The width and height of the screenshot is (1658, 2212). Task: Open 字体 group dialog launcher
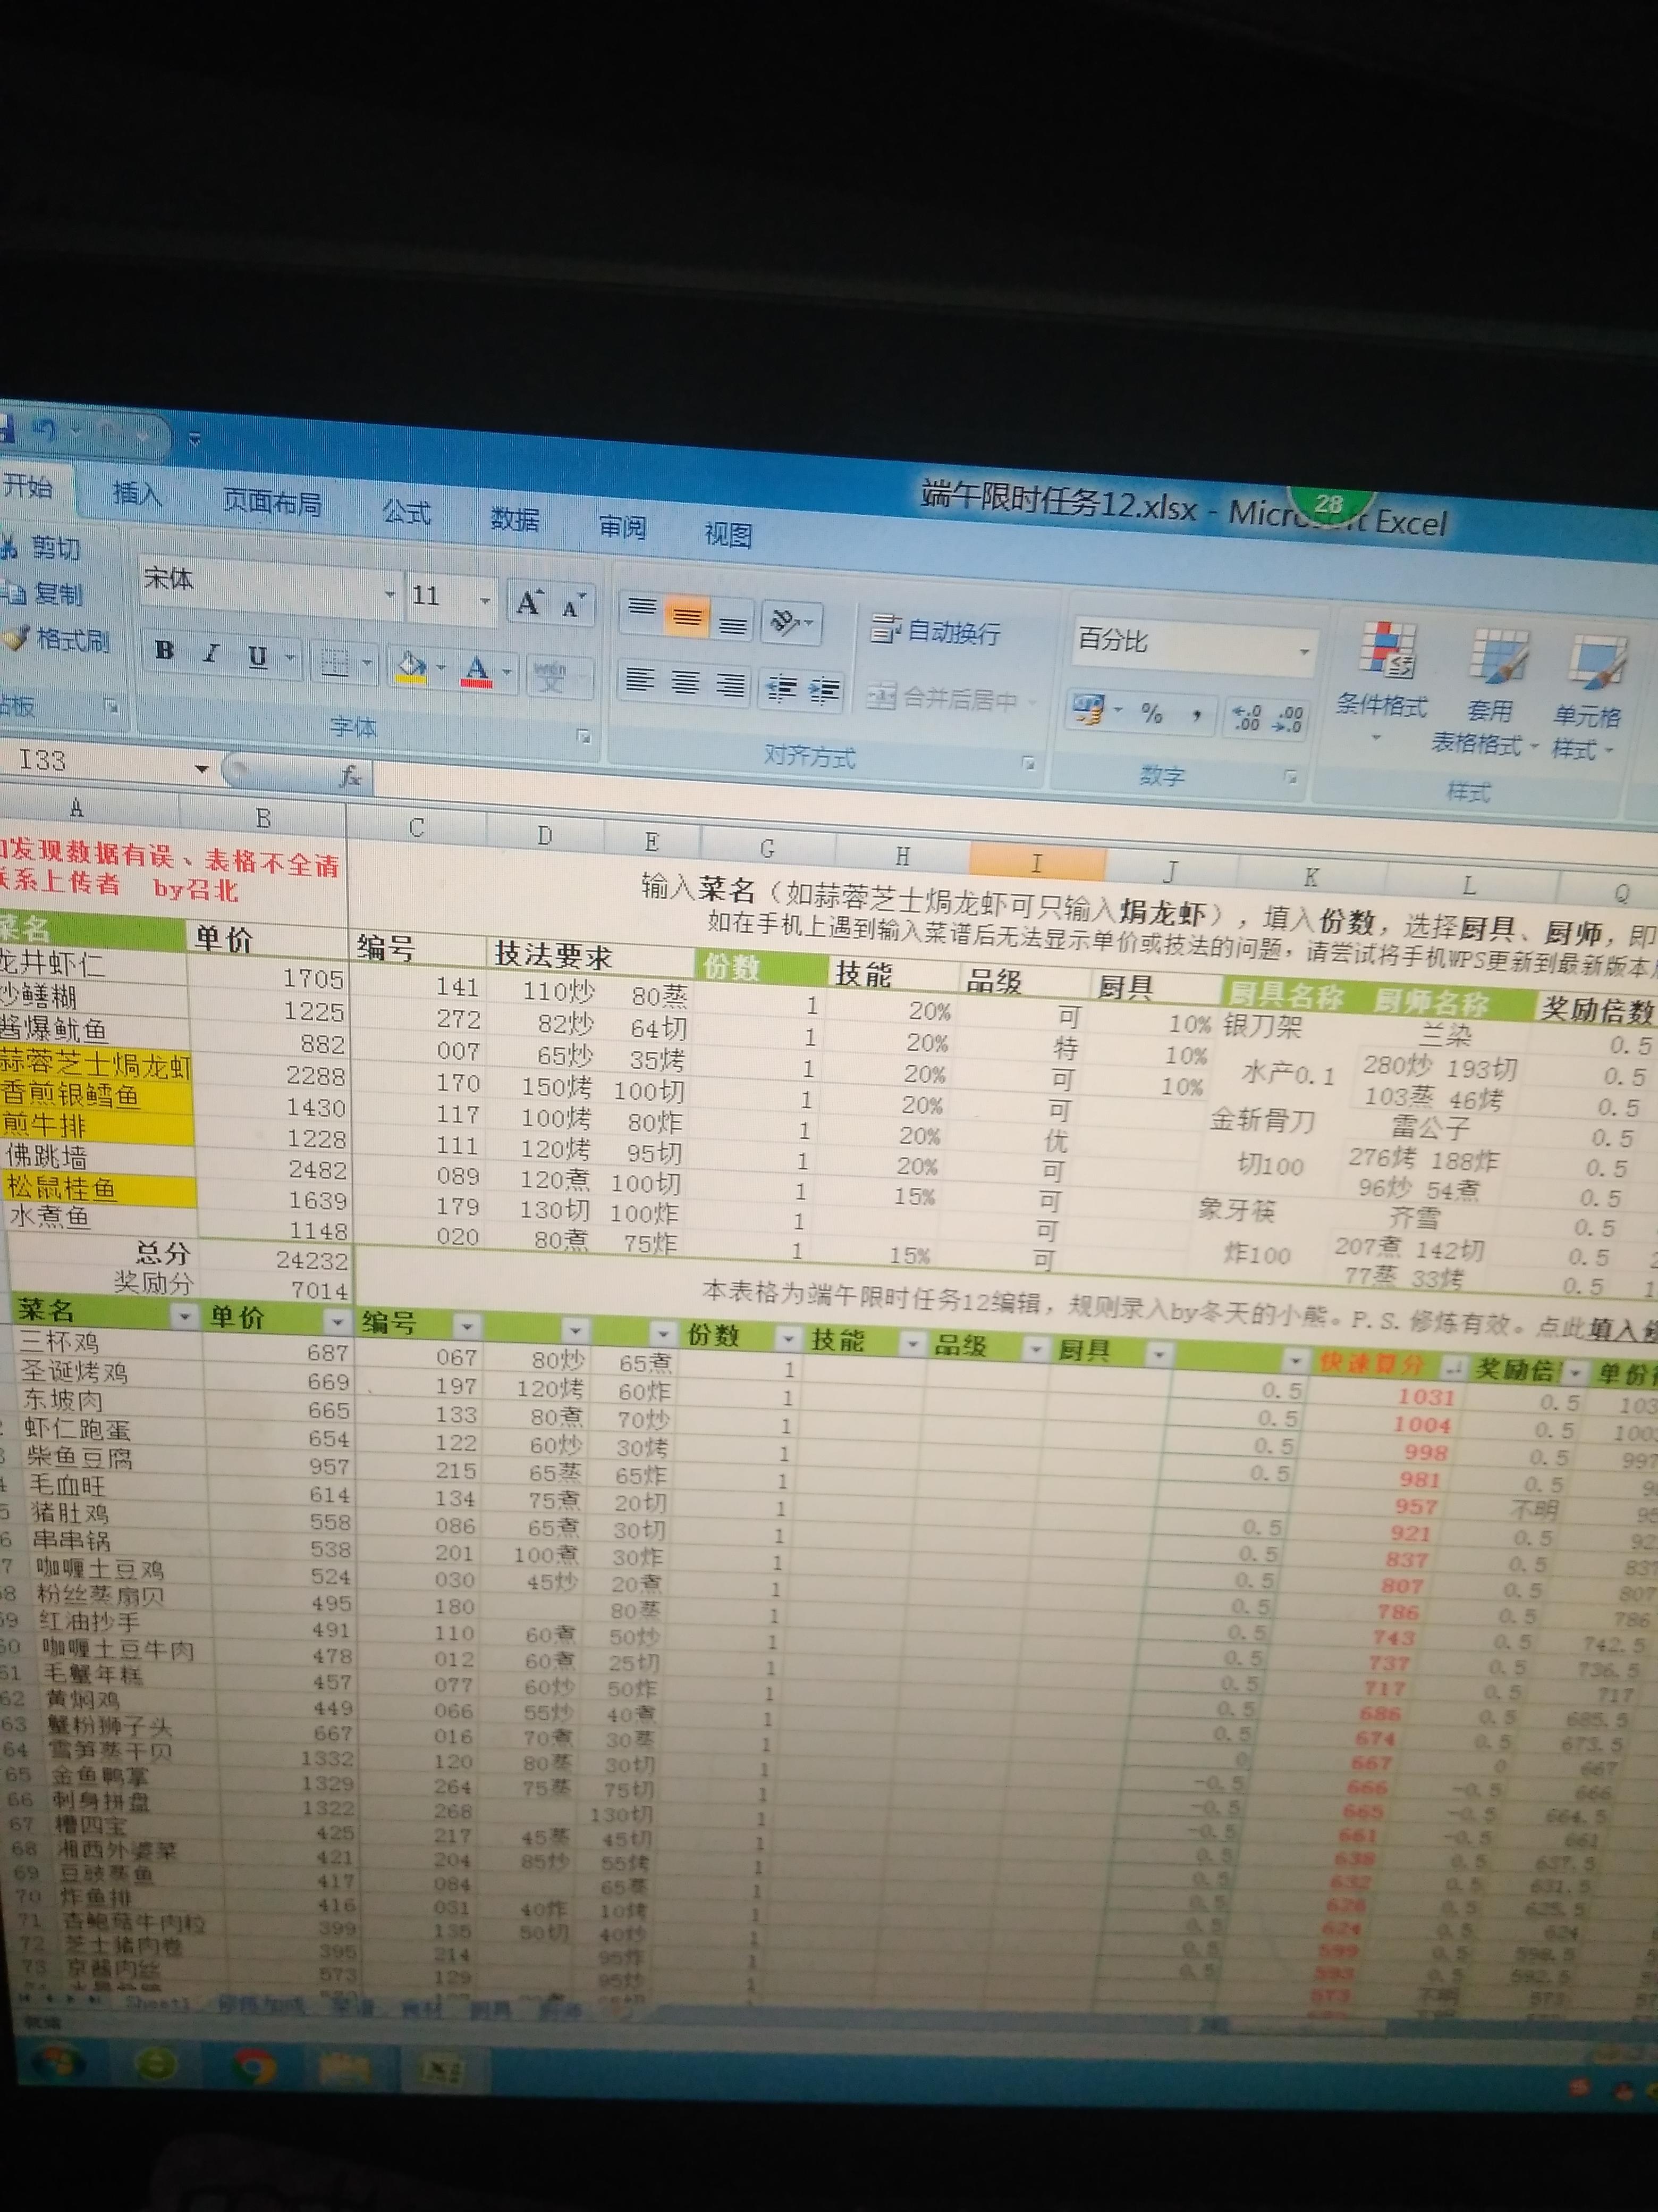[583, 737]
